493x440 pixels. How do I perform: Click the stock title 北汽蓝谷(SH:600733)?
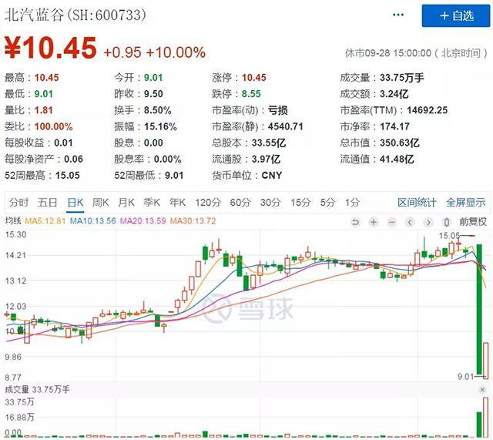pos(75,15)
